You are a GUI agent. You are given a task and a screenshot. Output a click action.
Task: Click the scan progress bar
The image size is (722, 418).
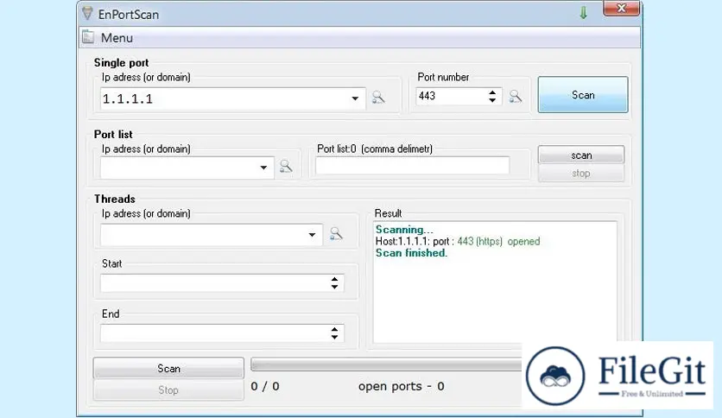pyautogui.click(x=387, y=364)
